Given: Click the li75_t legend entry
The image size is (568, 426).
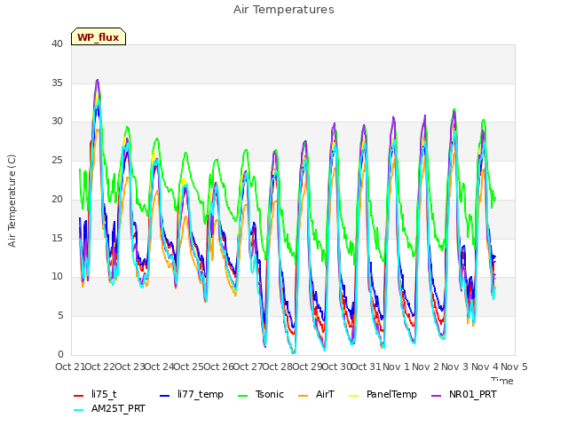Looking at the screenshot, I should (x=95, y=394).
